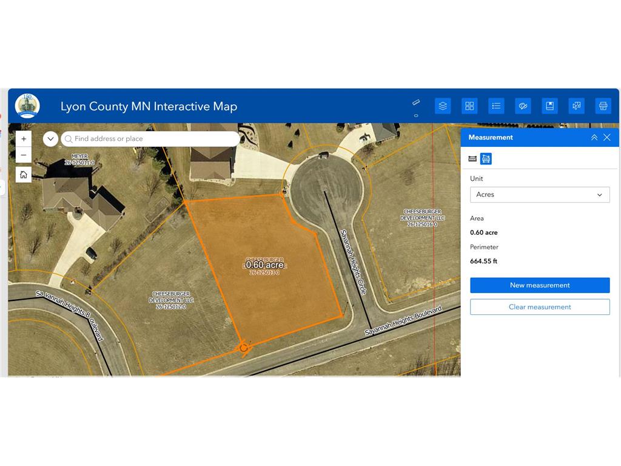The height and width of the screenshot is (466, 621).
Task: Click the Lyon County logo
Action: 27,106
